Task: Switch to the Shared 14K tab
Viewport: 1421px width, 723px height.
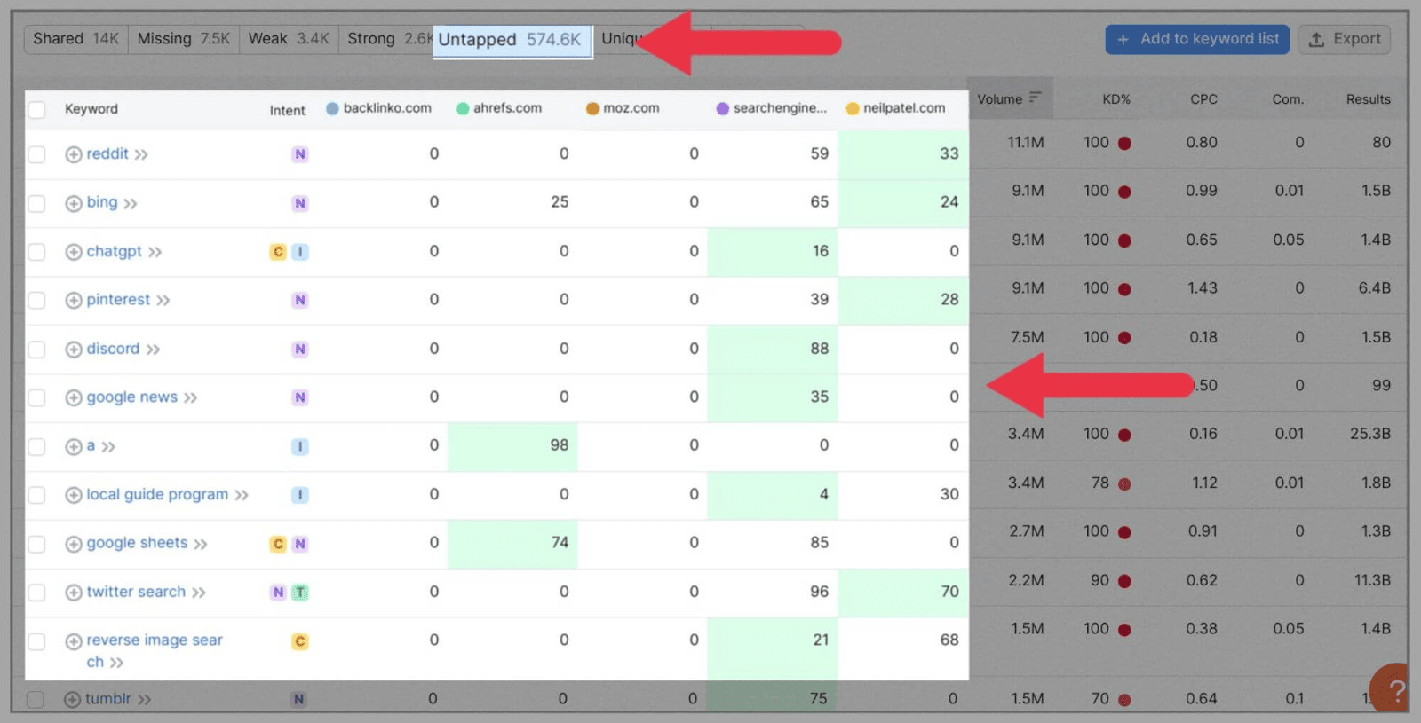Action: [x=75, y=39]
